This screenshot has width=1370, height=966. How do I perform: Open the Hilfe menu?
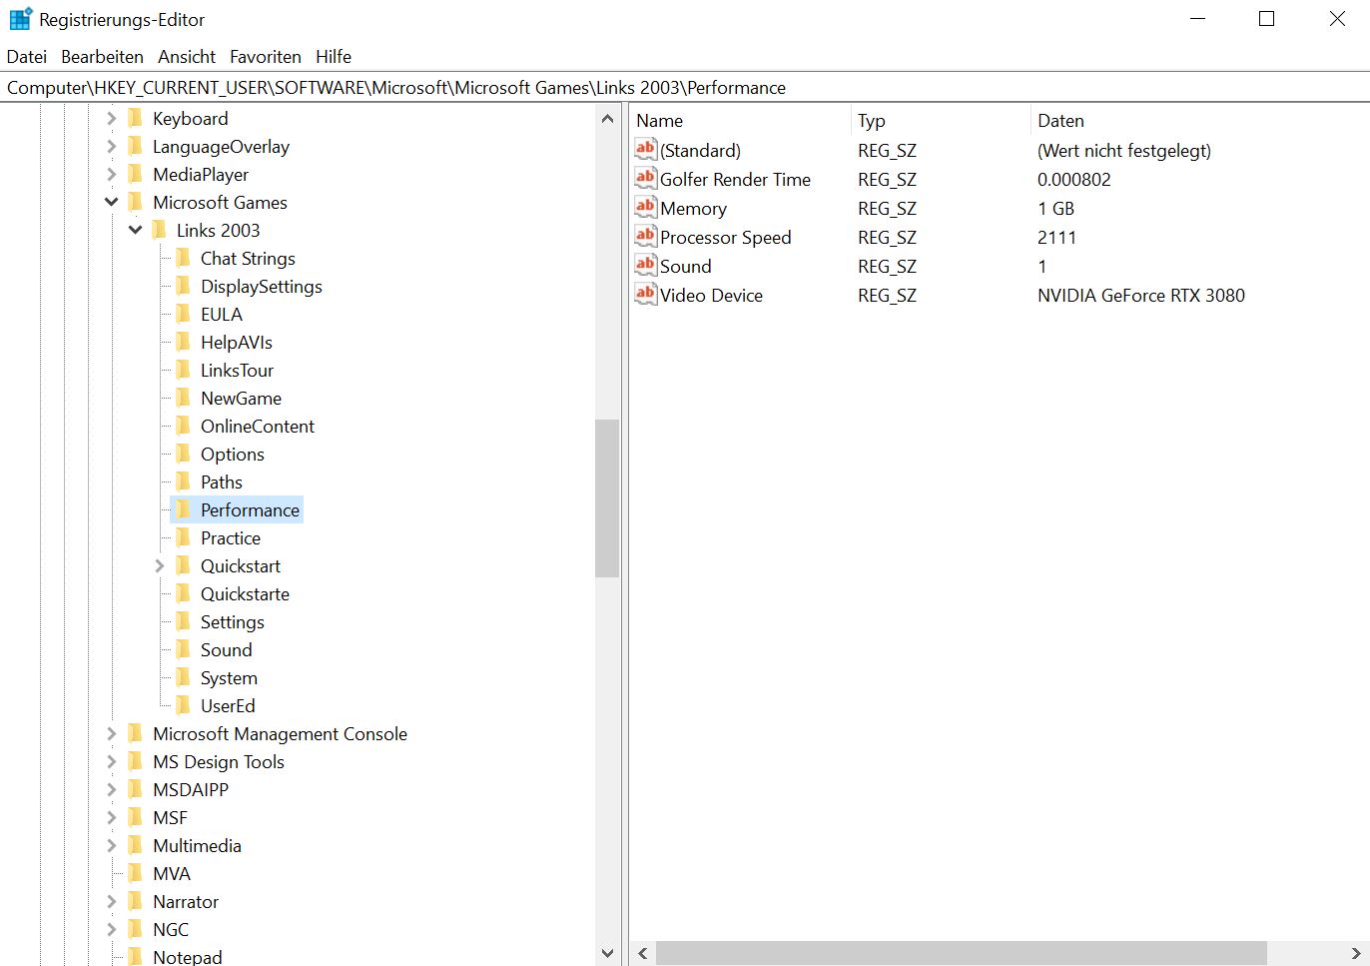[334, 57]
